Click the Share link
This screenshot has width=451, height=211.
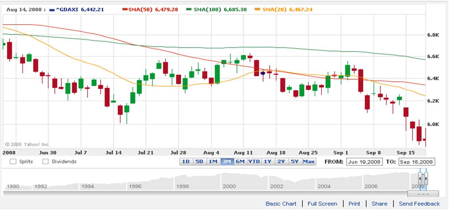[x=379, y=203]
